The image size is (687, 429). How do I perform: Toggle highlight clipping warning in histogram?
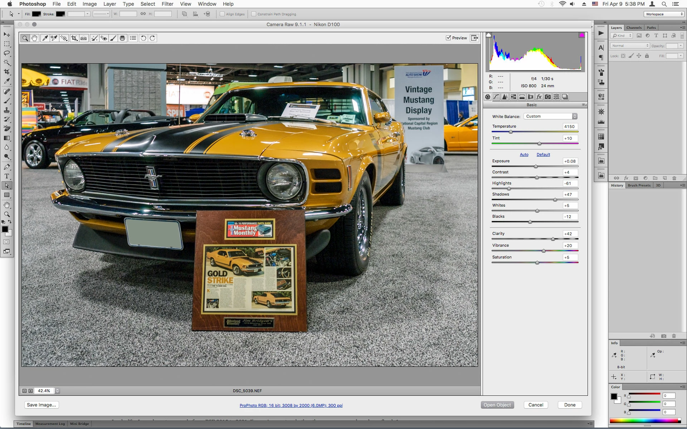pos(582,35)
